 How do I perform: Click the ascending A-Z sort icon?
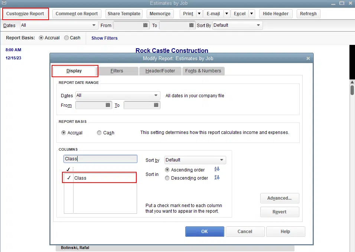coord(217,169)
